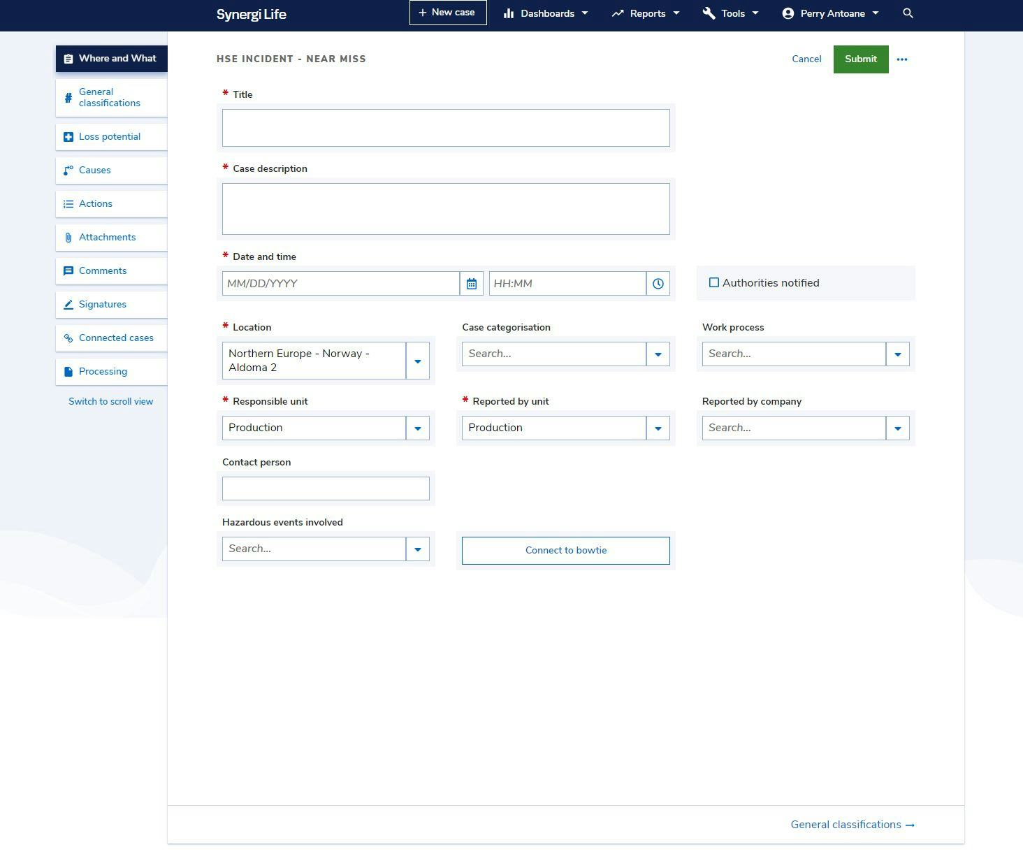Expand the Hazardous events involved dropdown arrow
This screenshot has height=868, width=1023.
pos(418,549)
